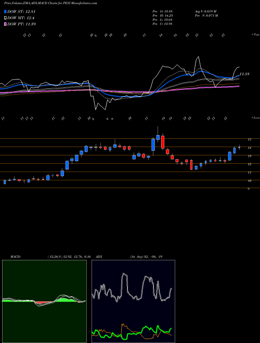Select the 'DOW ST: 12.81' legend label
This screenshot has height=343, width=260.
(x=21, y=11)
